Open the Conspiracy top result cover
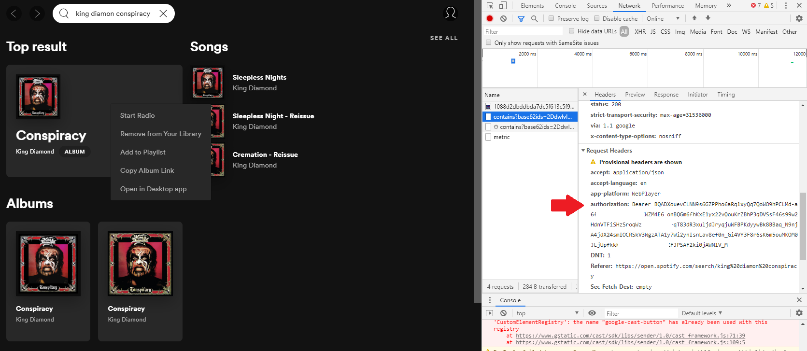Image resolution: width=807 pixels, height=351 pixels. click(38, 96)
